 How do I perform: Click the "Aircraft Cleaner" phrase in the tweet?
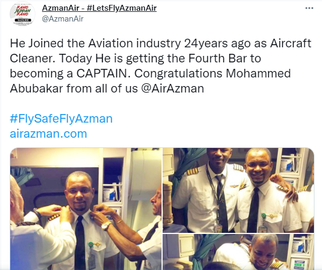point(160,51)
